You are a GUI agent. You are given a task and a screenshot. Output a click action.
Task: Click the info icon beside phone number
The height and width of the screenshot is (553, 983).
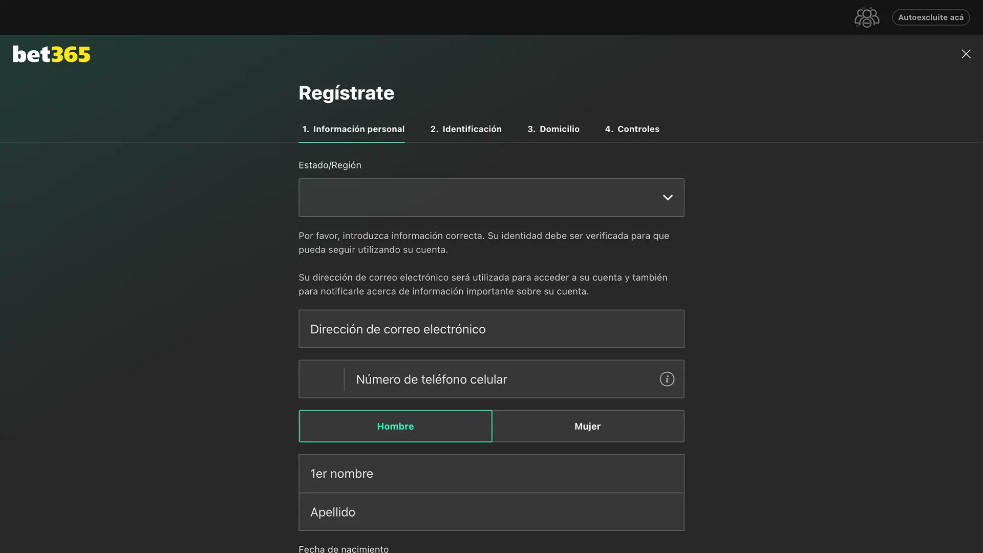click(x=667, y=379)
